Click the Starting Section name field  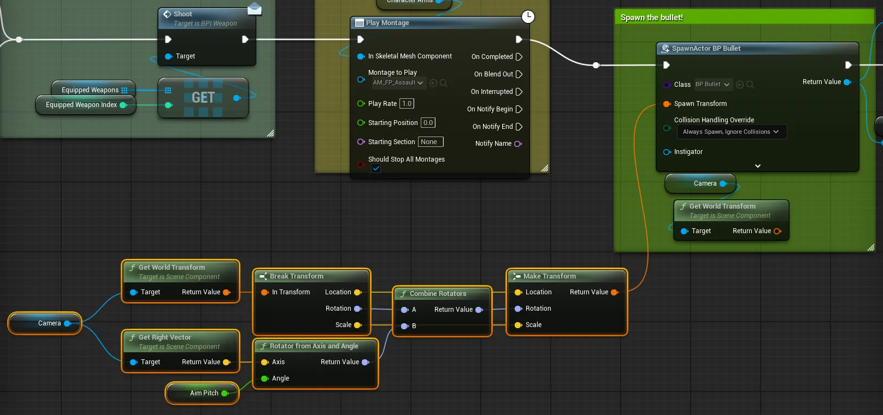point(431,142)
